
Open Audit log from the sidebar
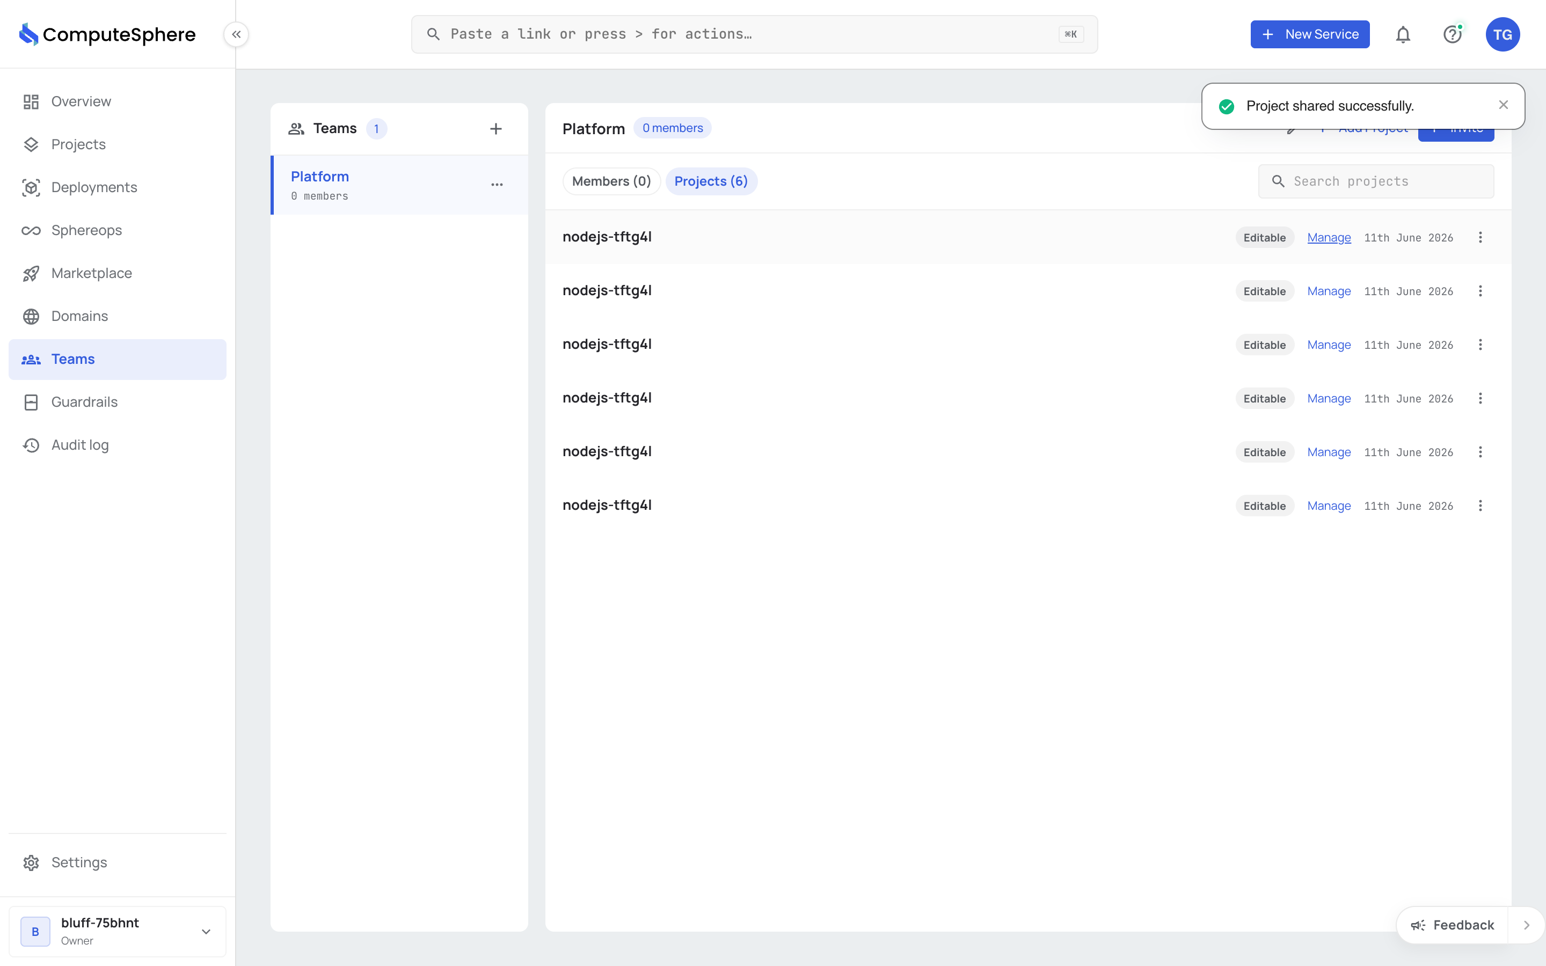click(x=118, y=445)
